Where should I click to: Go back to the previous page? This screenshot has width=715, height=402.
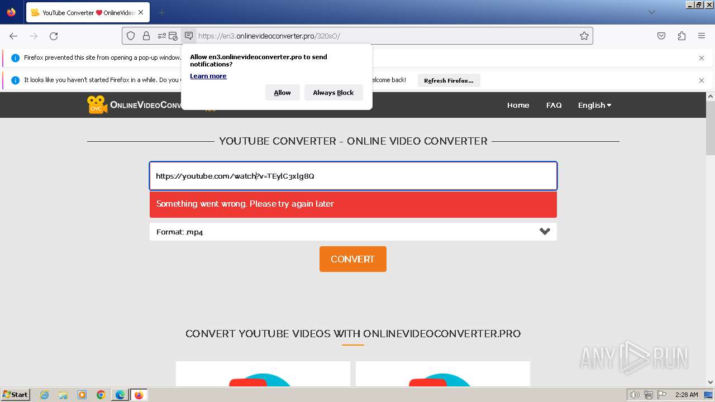click(x=13, y=36)
